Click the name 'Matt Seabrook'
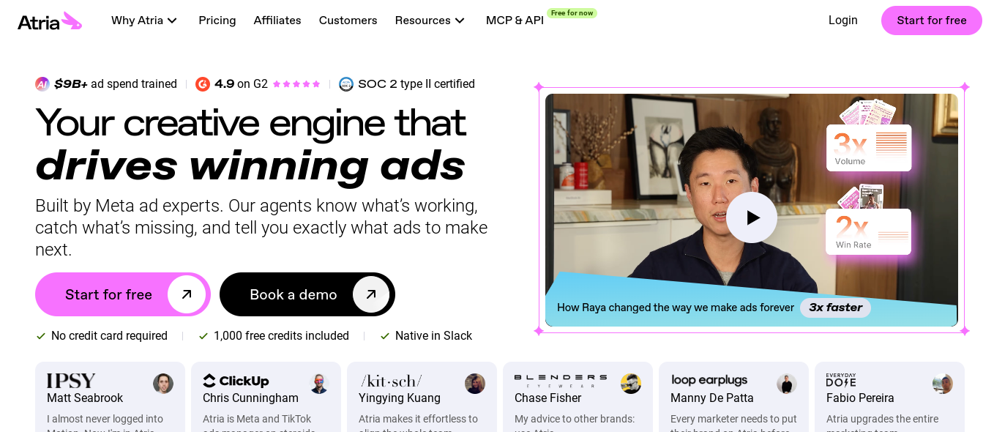Screen dimensions: 994x432 [x=85, y=398]
